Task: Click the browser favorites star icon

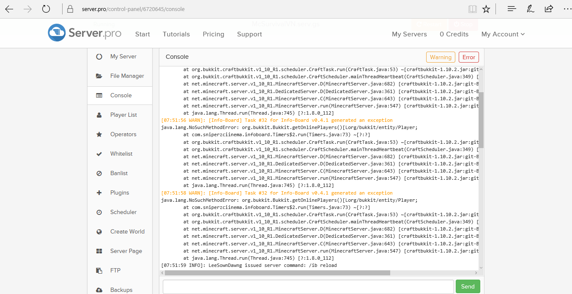Action: coord(486,9)
